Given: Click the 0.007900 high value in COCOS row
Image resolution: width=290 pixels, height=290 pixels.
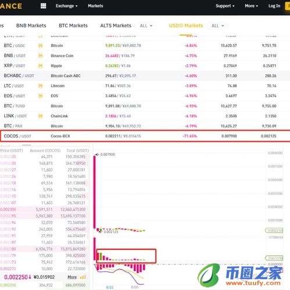Looking at the screenshot, I should coord(229,136).
